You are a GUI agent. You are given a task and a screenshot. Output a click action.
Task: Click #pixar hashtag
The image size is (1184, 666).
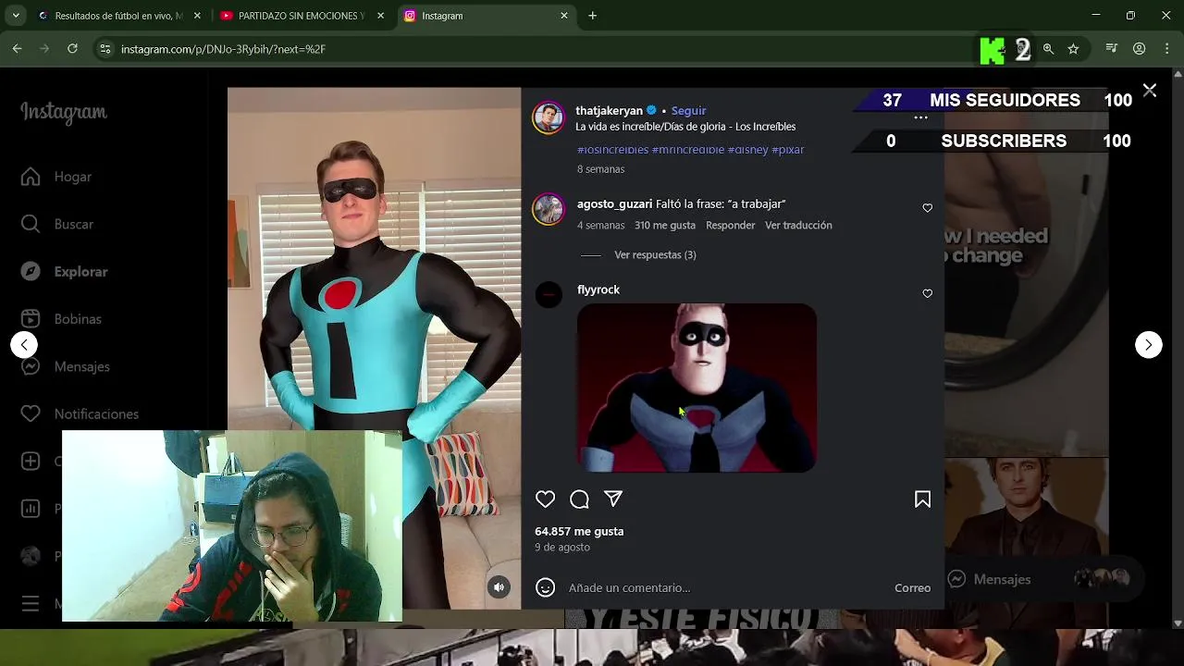coord(788,150)
